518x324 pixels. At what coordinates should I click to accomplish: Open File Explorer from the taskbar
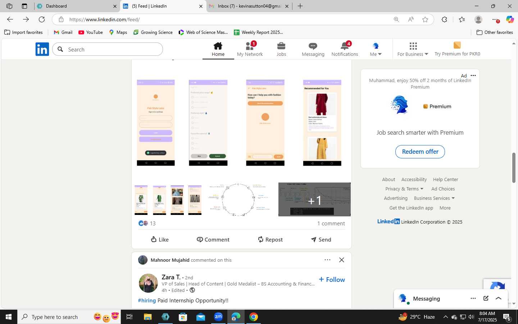click(x=148, y=317)
